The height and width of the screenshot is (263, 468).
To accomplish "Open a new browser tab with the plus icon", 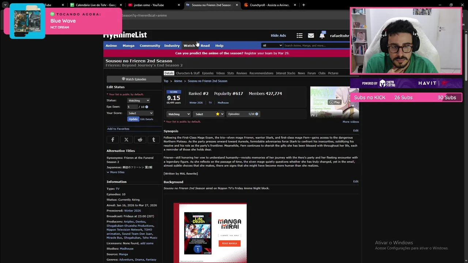I will (x=303, y=5).
